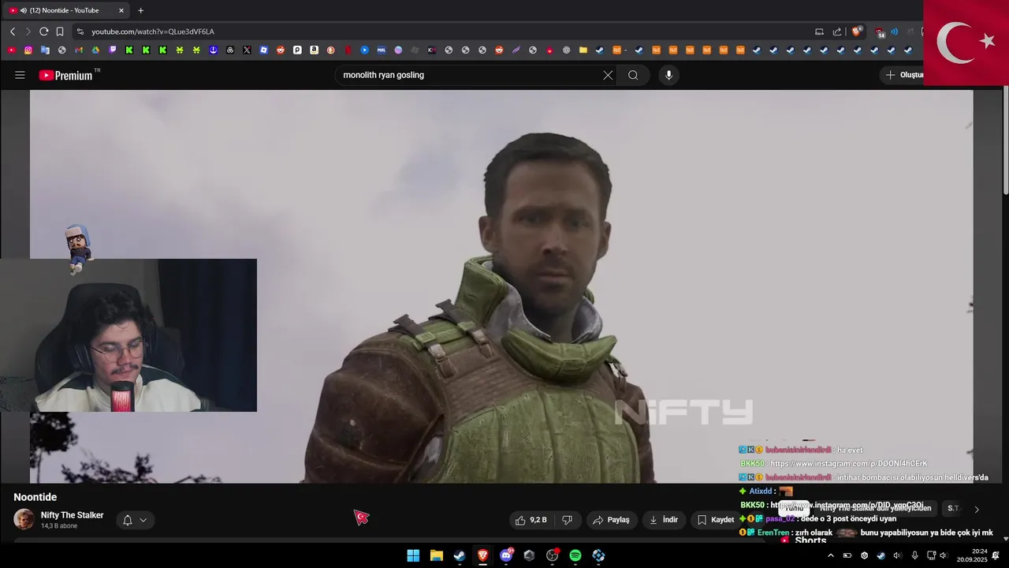
Task: Open Nifty The Stalker channel name
Action: tap(72, 515)
